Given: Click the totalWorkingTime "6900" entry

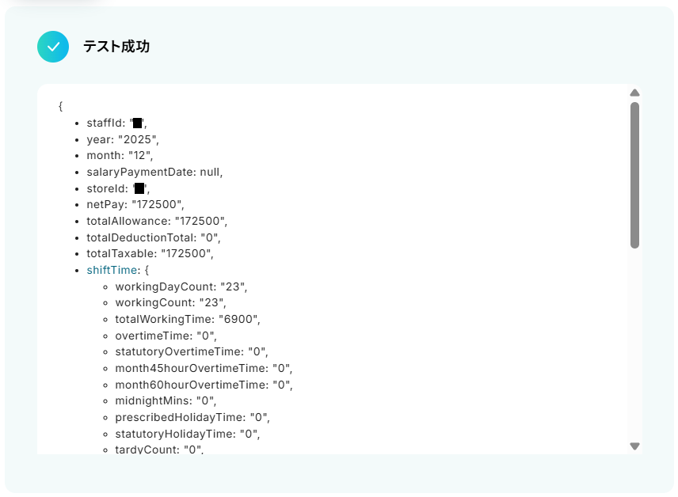Looking at the screenshot, I should click(187, 319).
